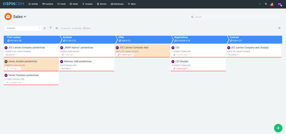This screenshot has width=286, height=140.
Task: Open JCC Latvian Company deal (Kopija)
Action: (250, 47)
